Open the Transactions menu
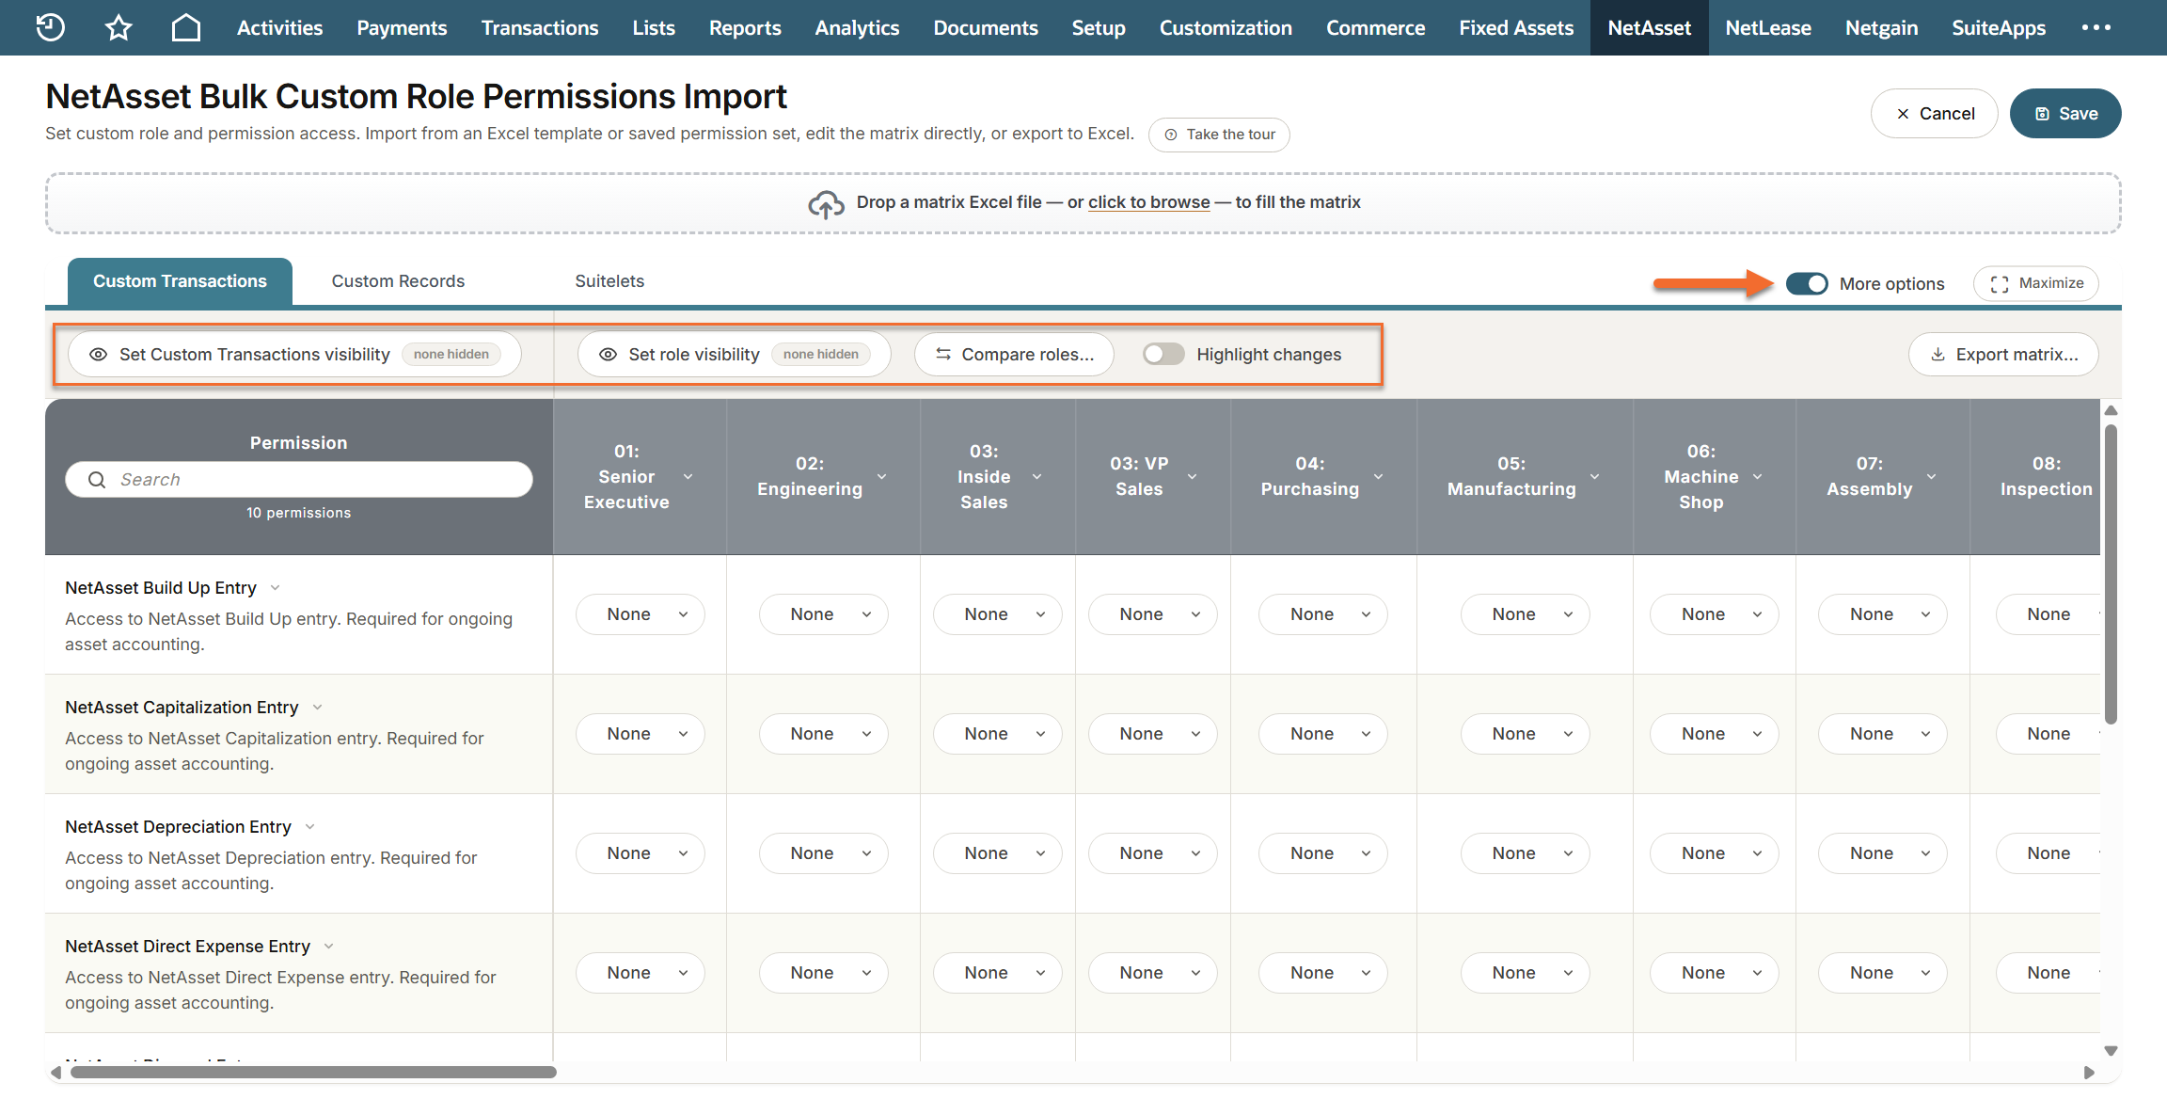This screenshot has height=1115, width=2167. [540, 27]
